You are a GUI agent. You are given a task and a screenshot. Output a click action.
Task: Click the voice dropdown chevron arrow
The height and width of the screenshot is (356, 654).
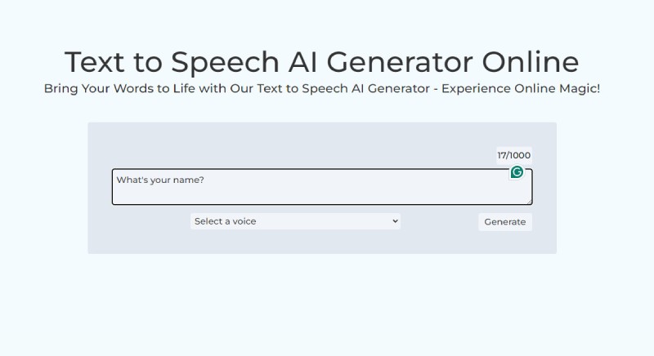pos(395,221)
